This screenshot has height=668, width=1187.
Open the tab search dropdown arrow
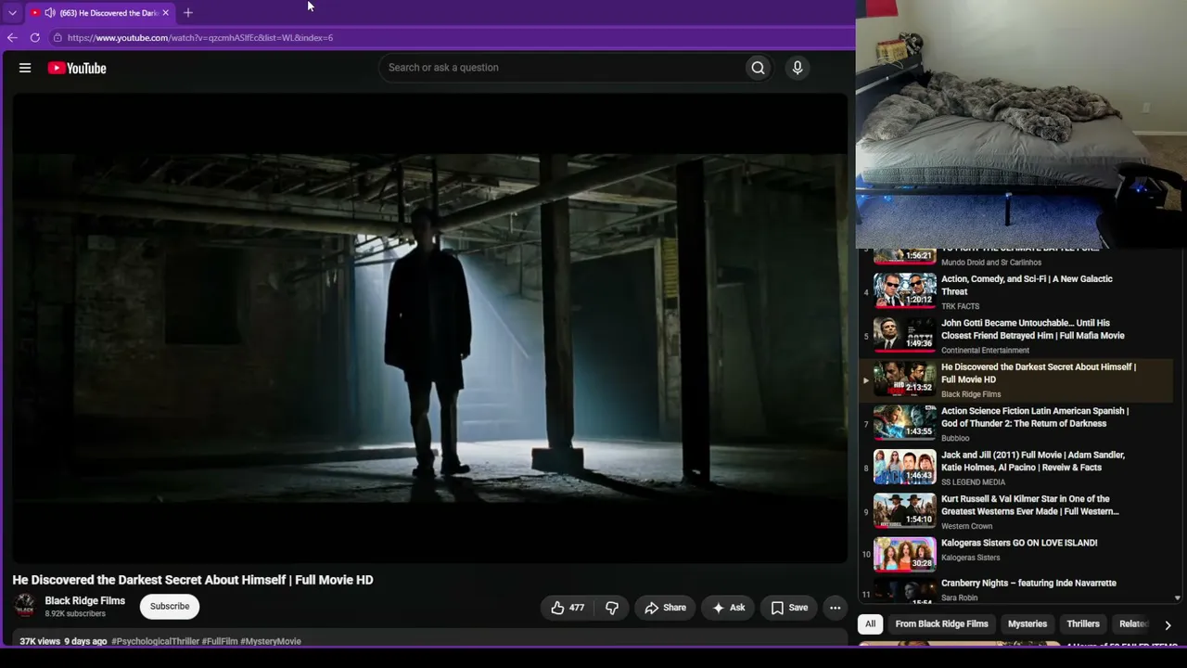[x=12, y=13]
